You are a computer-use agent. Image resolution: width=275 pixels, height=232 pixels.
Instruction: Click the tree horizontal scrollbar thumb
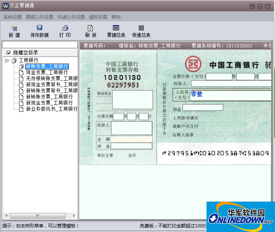click(x=38, y=216)
